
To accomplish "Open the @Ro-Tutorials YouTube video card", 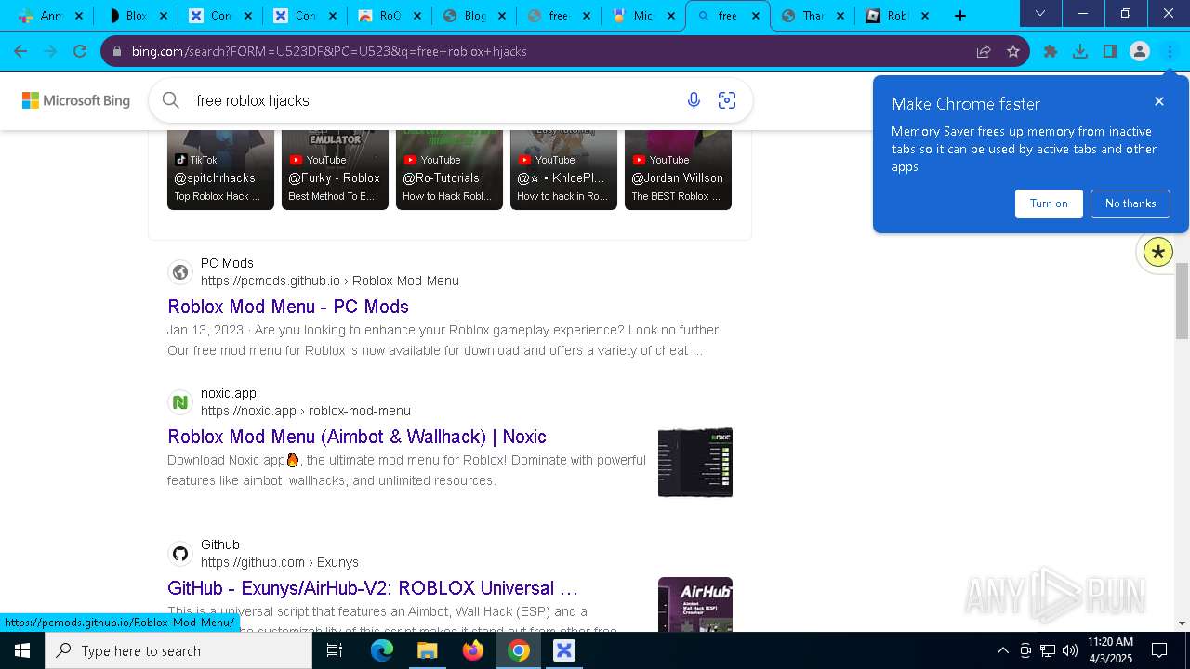I will pyautogui.click(x=449, y=170).
